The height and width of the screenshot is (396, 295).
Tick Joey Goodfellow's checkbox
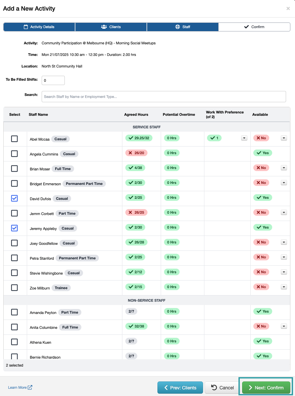point(15,243)
